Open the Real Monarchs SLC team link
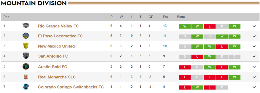Screen dimensions: 260x93 [57, 77]
